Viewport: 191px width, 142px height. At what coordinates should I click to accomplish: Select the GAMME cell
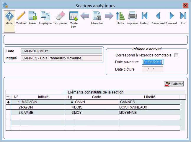point(43,113)
